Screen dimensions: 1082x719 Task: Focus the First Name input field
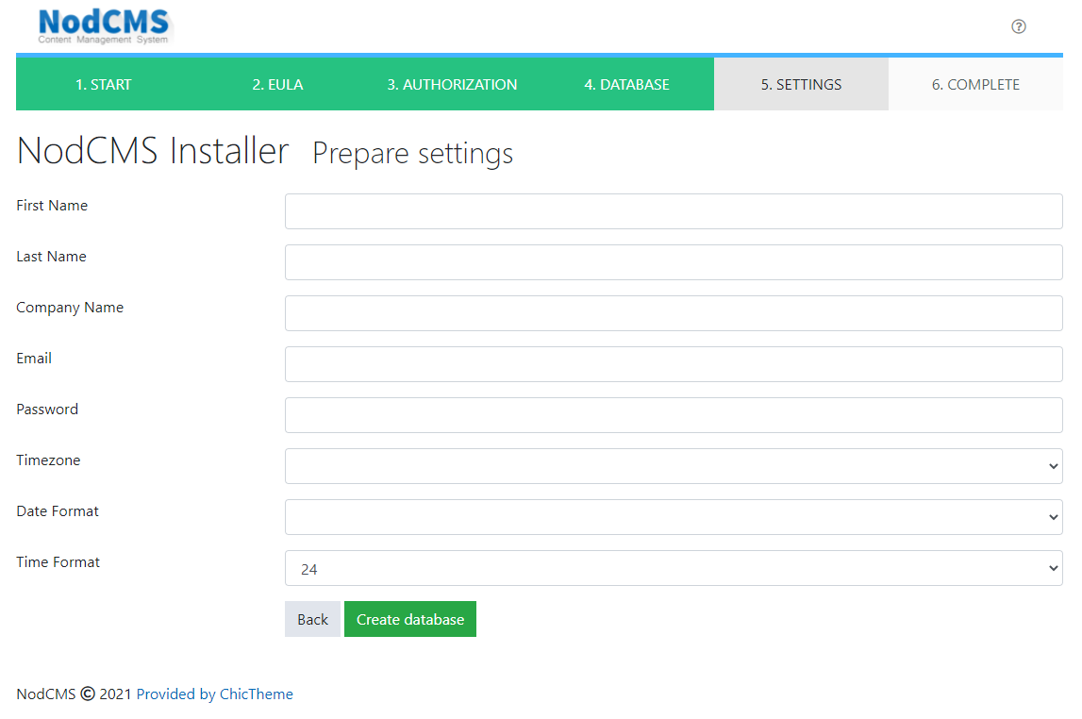(673, 211)
